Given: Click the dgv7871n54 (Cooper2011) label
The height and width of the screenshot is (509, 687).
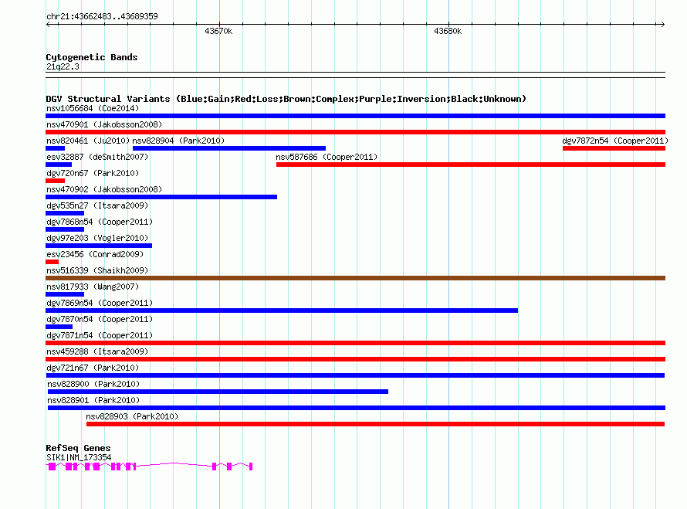Looking at the screenshot, I should click(x=100, y=335).
